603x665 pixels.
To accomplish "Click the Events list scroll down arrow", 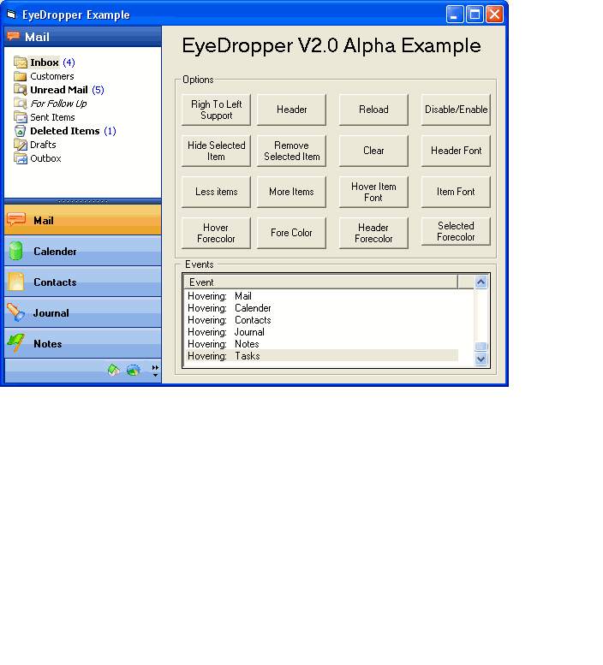I will (x=481, y=359).
